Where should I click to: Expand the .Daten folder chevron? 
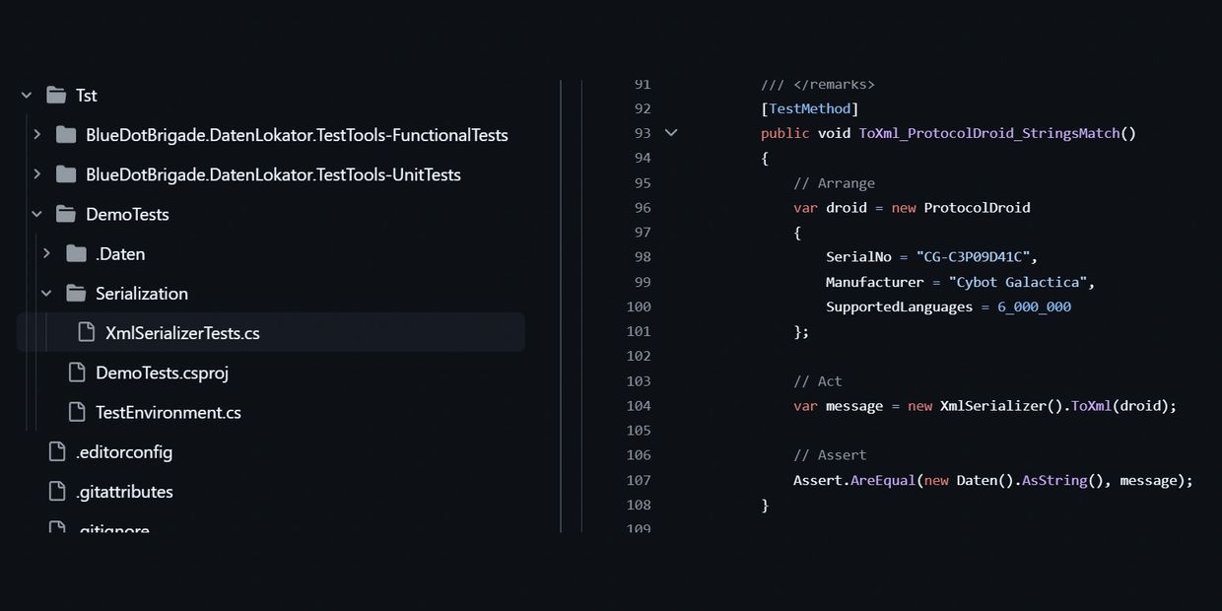click(46, 254)
